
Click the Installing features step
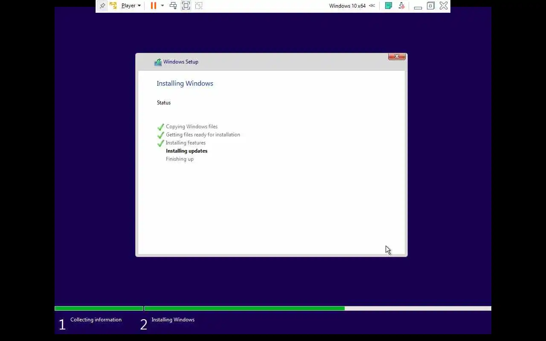pyautogui.click(x=186, y=143)
